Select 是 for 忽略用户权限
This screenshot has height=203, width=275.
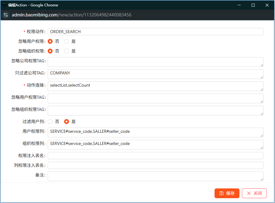coord(67,41)
